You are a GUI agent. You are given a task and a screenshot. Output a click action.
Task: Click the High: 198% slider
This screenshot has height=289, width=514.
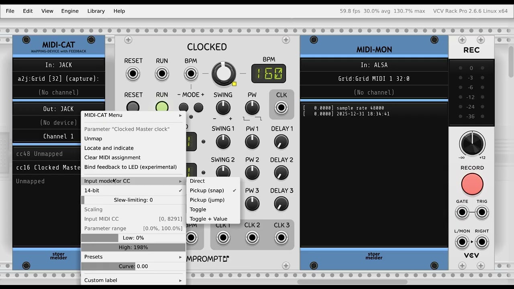pyautogui.click(x=133, y=247)
